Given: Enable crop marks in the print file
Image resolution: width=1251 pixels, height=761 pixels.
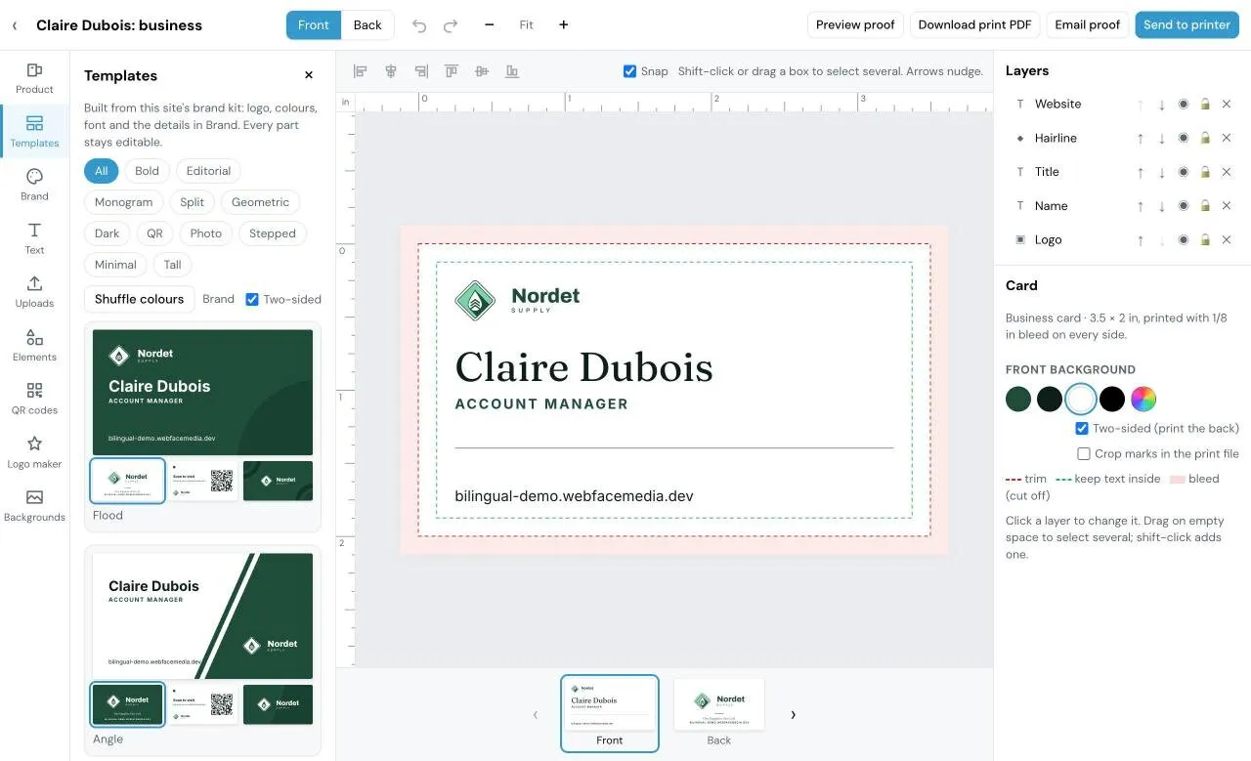Looking at the screenshot, I should (1084, 454).
